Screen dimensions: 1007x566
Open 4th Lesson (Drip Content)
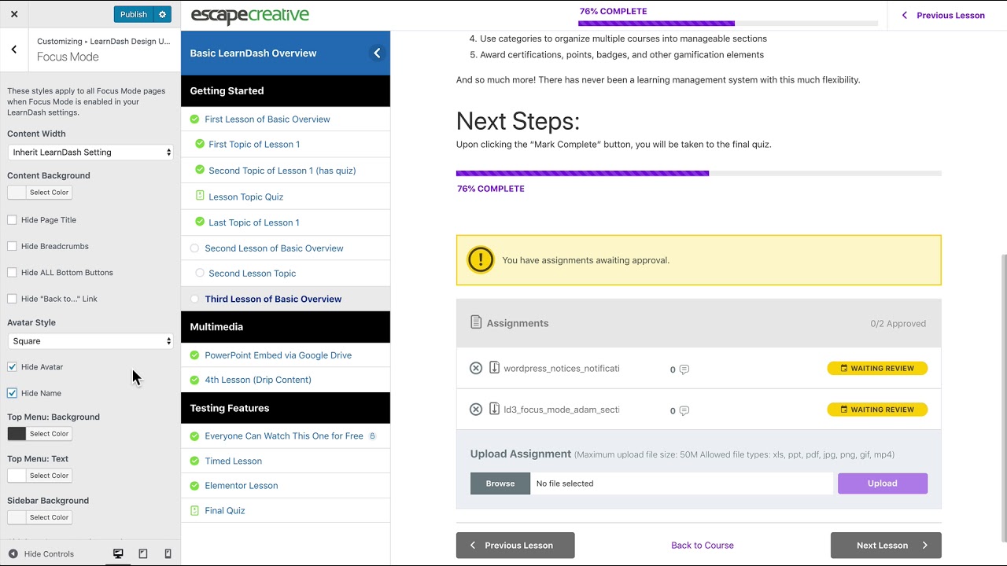tap(258, 380)
